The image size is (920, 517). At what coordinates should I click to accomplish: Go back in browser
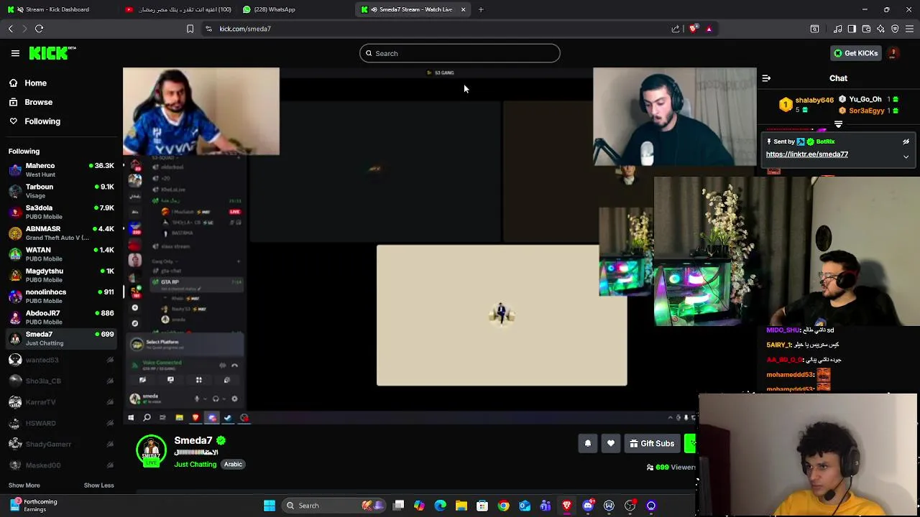10,29
